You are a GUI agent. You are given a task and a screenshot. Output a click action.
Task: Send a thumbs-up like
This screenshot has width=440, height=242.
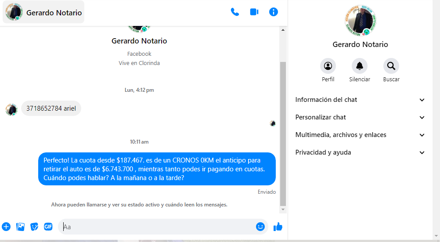coord(278,227)
